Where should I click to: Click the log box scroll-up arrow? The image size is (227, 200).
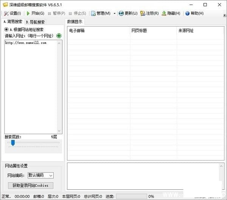pyautogui.click(x=221, y=166)
